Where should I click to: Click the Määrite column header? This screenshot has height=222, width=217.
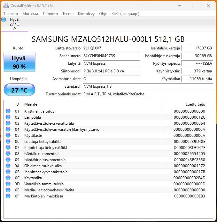tap(92, 104)
